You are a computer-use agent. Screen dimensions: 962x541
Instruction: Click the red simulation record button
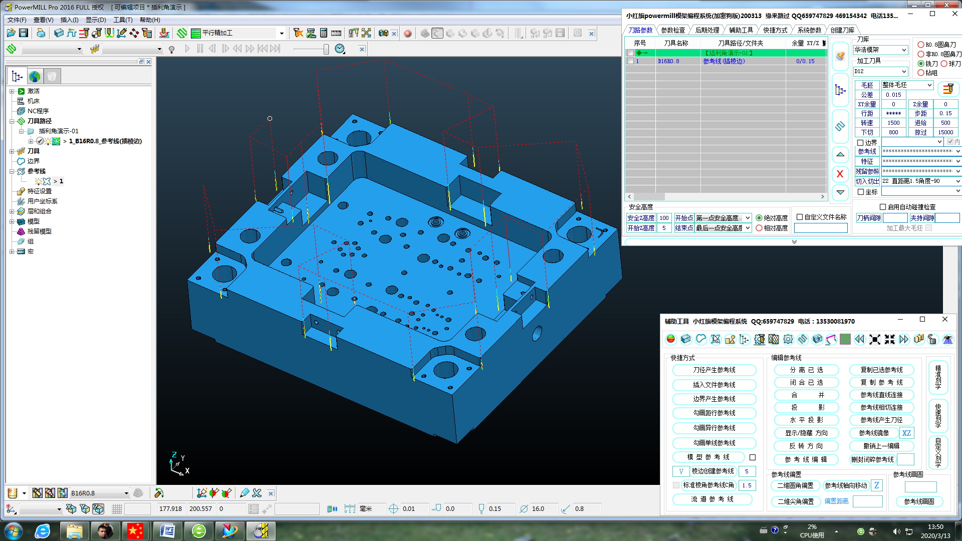408,34
